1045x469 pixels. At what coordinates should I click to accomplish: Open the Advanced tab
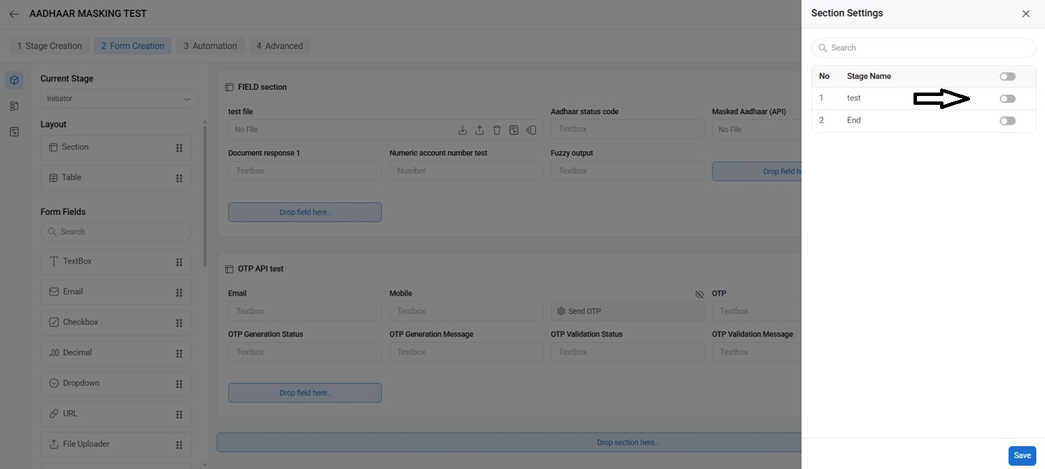(280, 46)
